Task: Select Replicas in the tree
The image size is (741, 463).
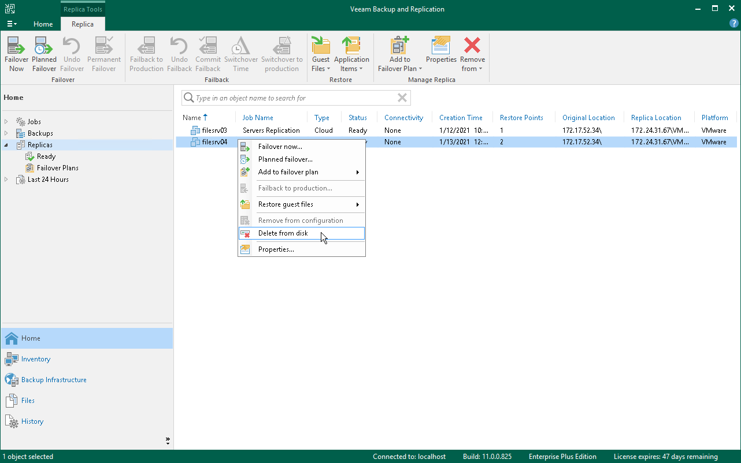Action: point(40,145)
